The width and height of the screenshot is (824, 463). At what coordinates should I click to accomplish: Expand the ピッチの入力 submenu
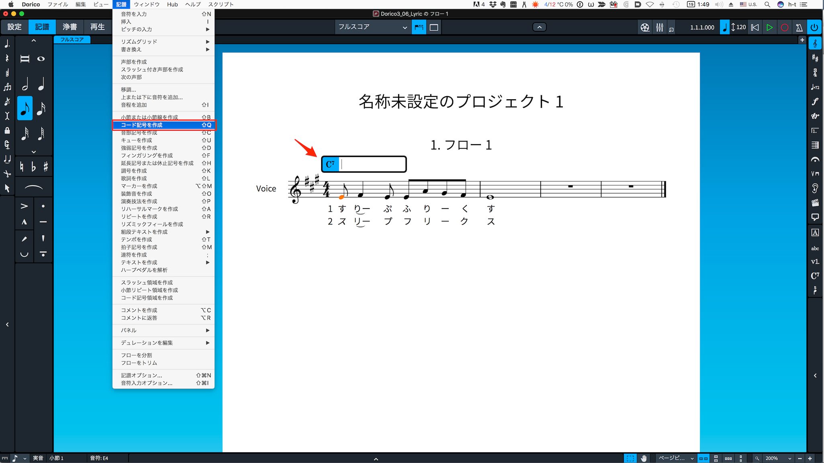tap(164, 29)
